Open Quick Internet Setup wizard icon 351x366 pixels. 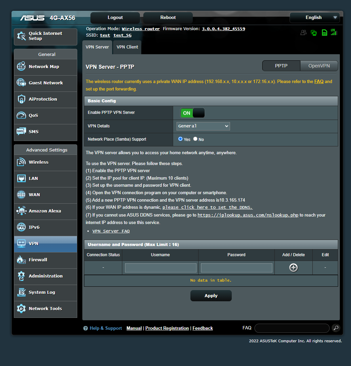tap(21, 36)
